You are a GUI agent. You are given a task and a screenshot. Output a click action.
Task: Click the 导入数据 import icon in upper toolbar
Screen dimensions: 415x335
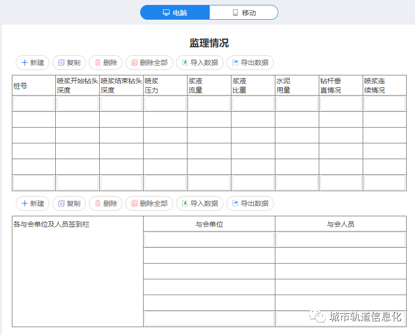pos(185,63)
